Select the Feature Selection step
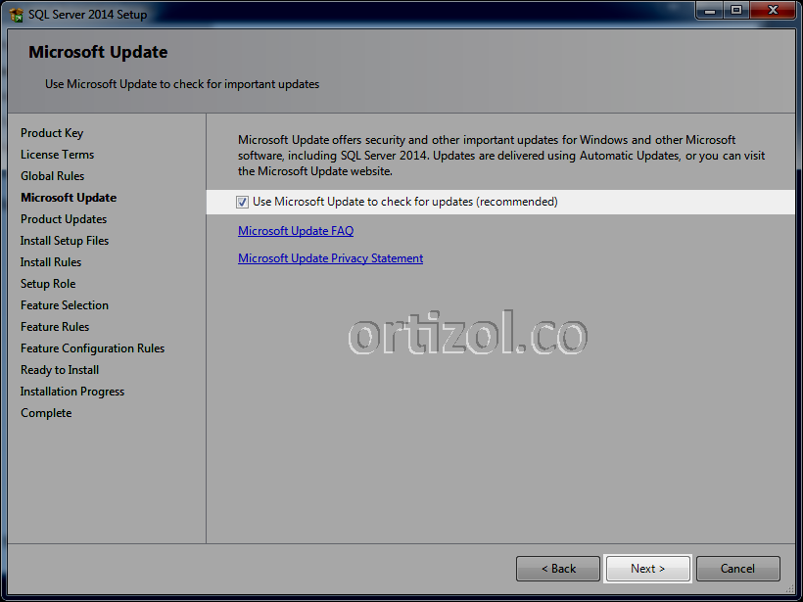 (65, 305)
